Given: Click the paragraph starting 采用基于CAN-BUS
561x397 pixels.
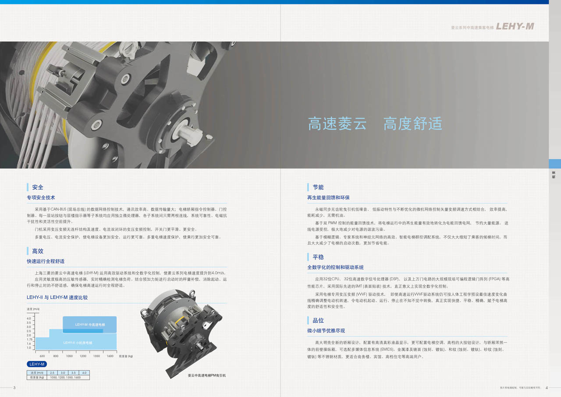Looking at the screenshot, I should [127, 215].
